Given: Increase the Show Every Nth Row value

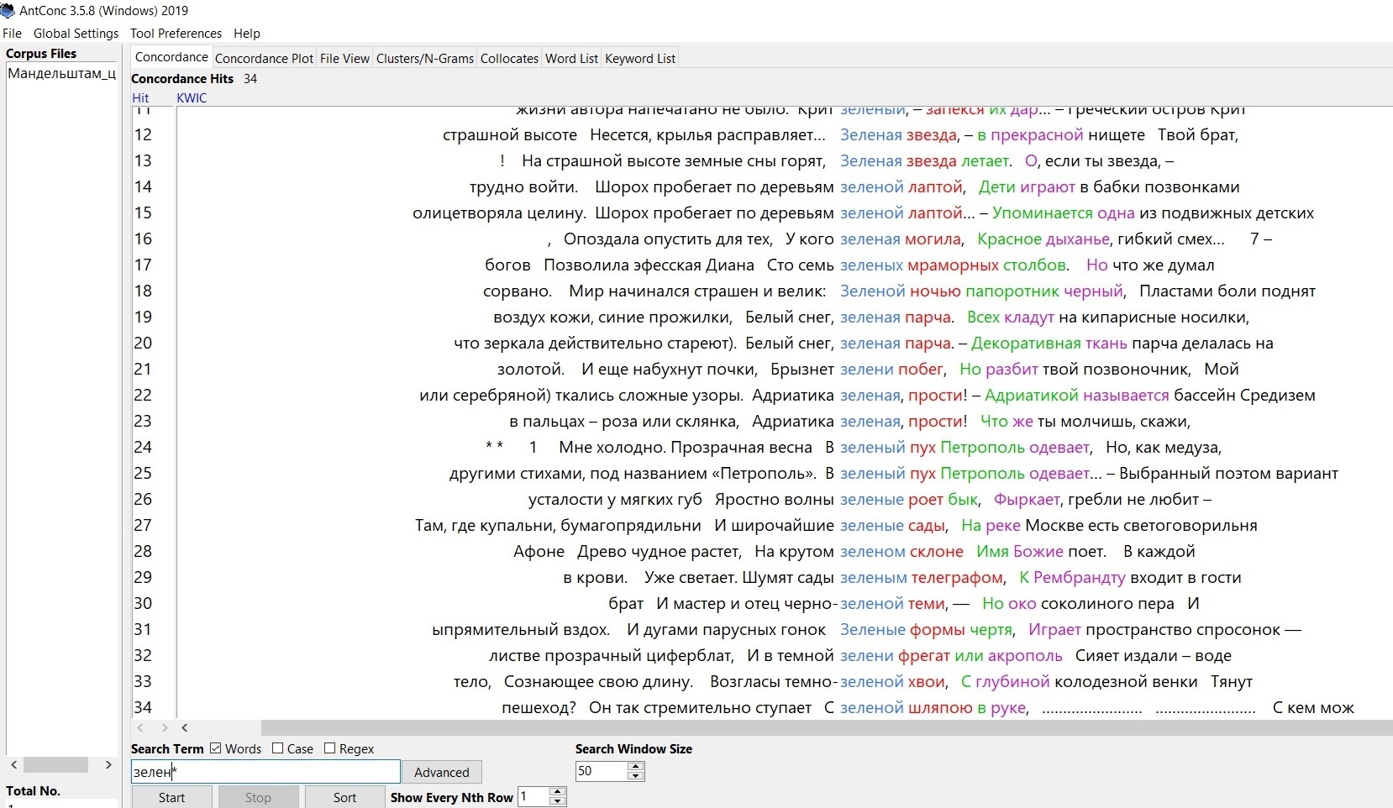Looking at the screenshot, I should (x=558, y=791).
